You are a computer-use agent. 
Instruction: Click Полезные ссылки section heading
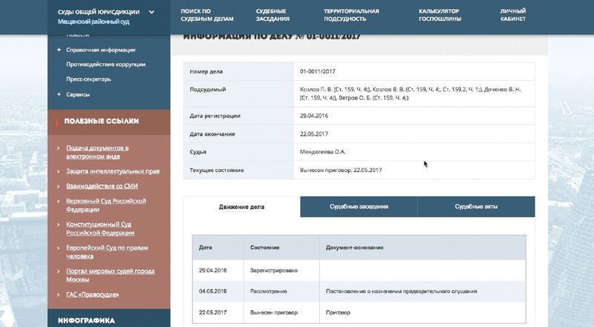coord(102,121)
